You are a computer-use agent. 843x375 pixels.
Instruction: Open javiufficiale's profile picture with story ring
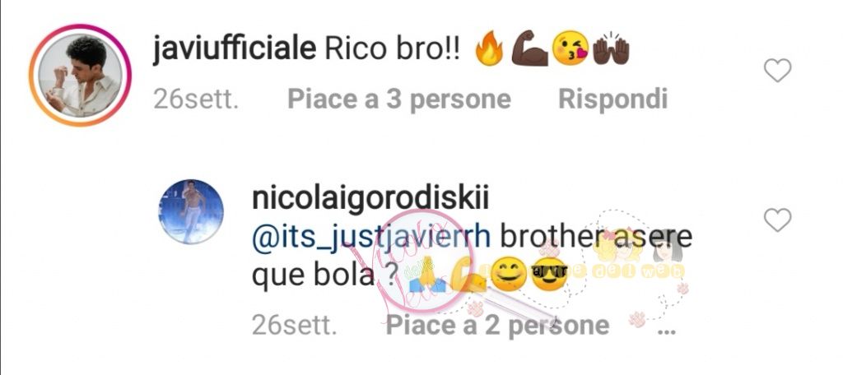[80, 75]
